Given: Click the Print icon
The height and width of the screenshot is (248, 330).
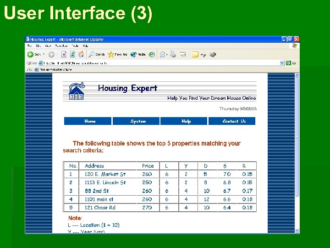Looking at the screenshot, I should click(x=173, y=54).
